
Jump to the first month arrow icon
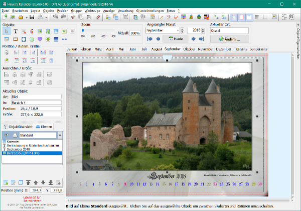pos(149,39)
